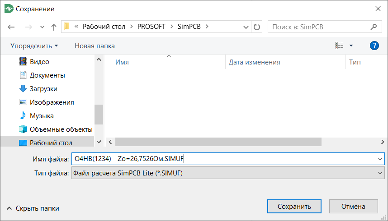Click the Forward navigation arrow
This screenshot has width=388, height=221.
click(28, 27)
